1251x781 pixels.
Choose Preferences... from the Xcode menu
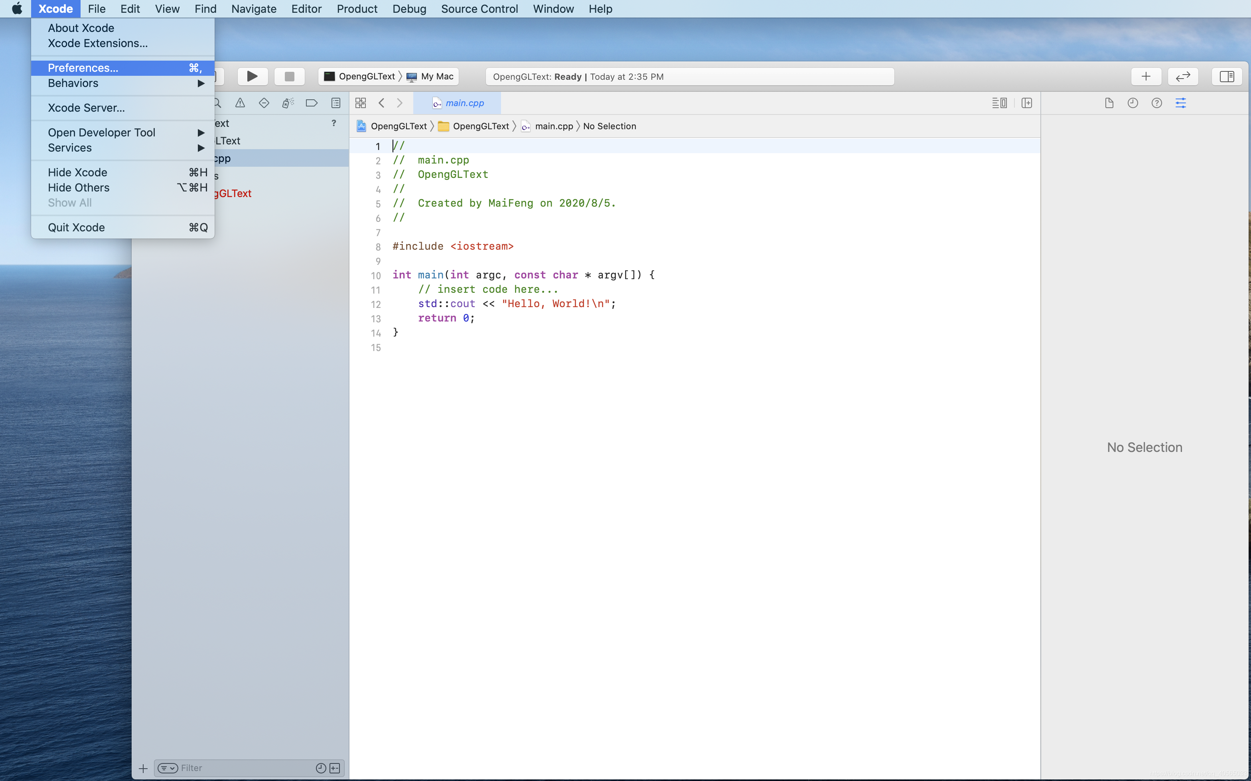[x=83, y=68]
